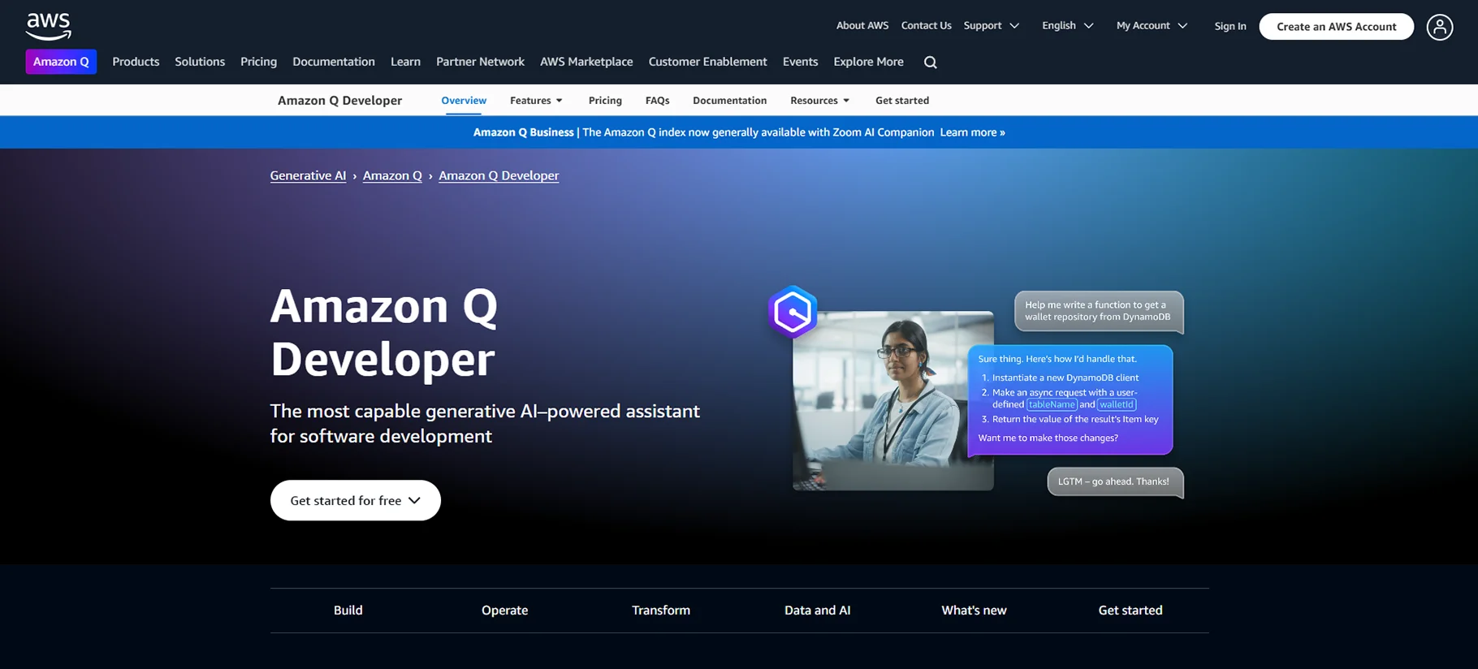This screenshot has height=669, width=1478.
Task: Open the Contact Us link
Action: tap(926, 26)
